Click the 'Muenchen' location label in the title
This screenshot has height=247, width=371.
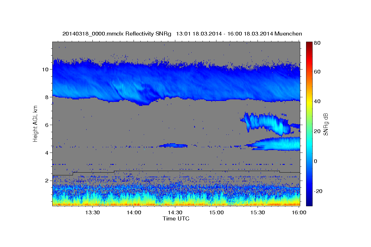point(288,34)
